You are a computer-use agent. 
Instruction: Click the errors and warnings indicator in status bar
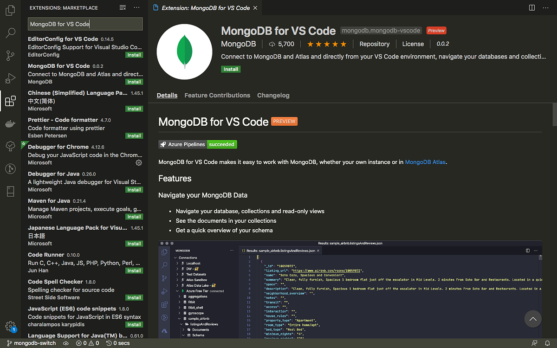point(86,343)
